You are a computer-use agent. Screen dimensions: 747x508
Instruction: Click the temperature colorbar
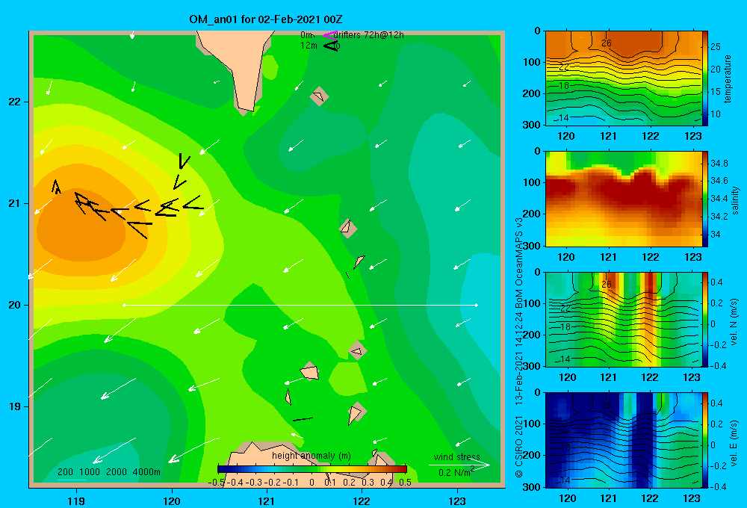[x=705, y=78]
